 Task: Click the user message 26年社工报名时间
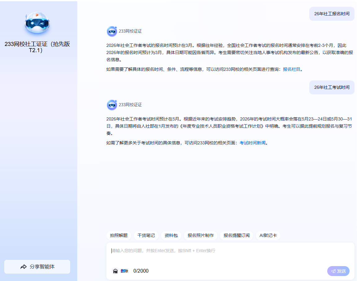(x=332, y=14)
